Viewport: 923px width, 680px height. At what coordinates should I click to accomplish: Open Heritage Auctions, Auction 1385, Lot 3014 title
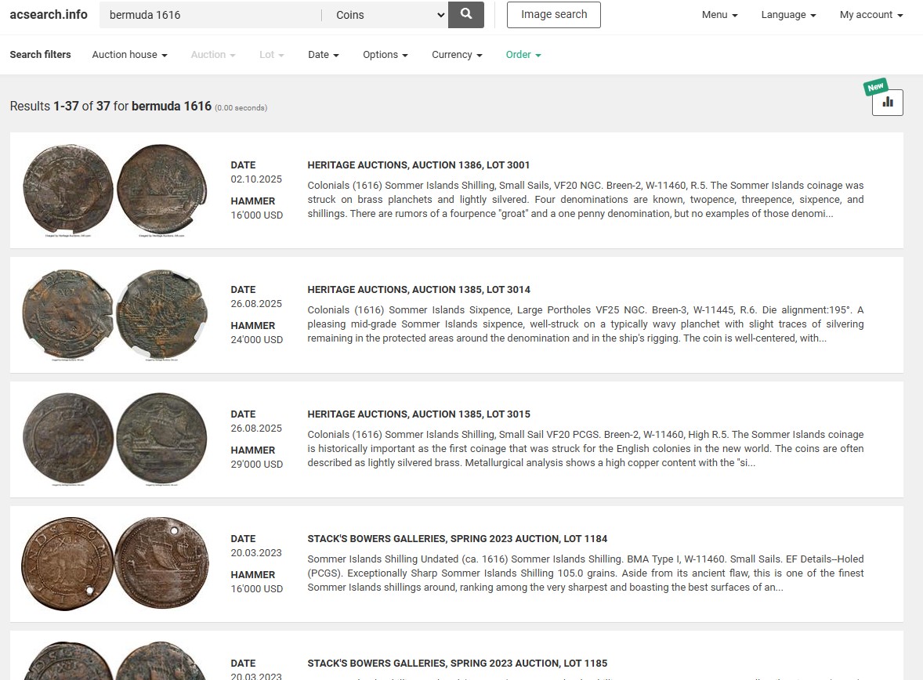click(x=418, y=290)
